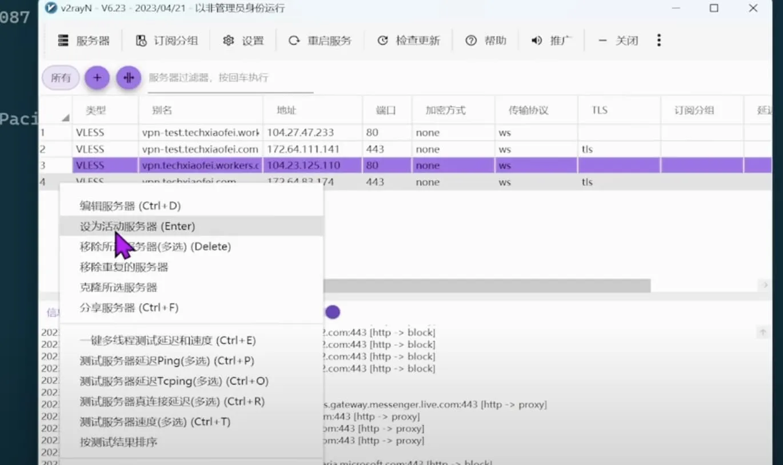Click the 重启服务 restart service icon

[x=294, y=41]
